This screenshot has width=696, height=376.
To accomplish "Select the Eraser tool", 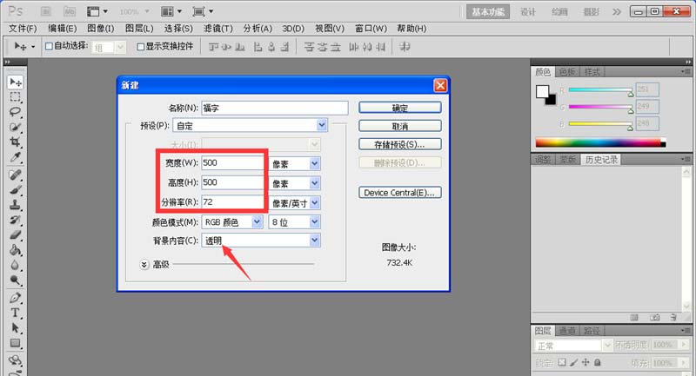I will (x=15, y=234).
